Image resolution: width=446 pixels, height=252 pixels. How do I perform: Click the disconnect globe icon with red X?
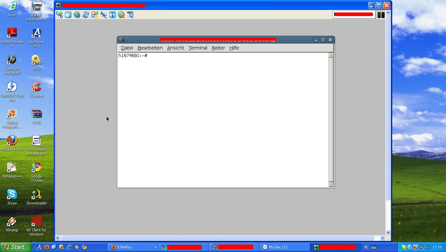(x=121, y=15)
